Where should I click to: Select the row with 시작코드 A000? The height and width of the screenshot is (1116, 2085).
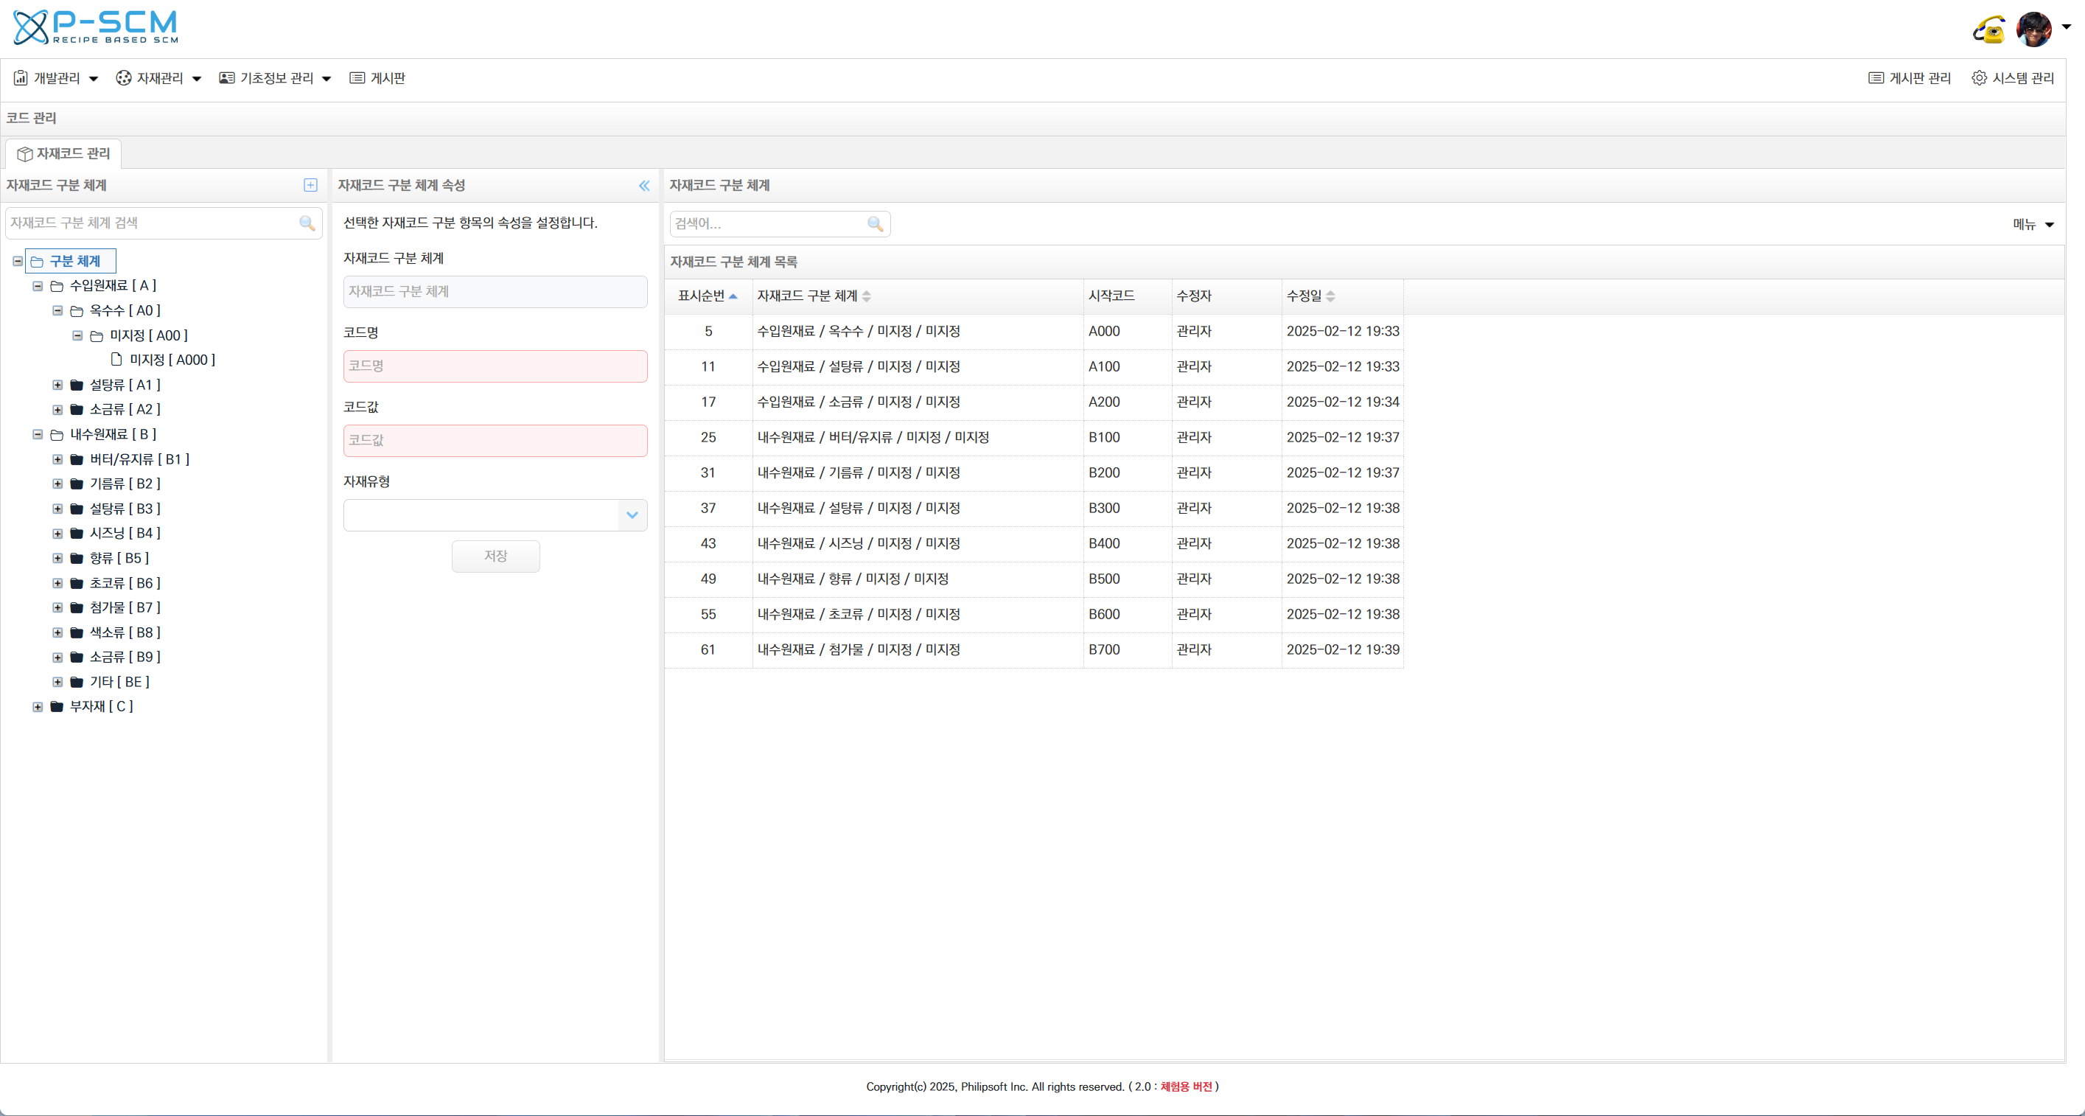click(1033, 332)
